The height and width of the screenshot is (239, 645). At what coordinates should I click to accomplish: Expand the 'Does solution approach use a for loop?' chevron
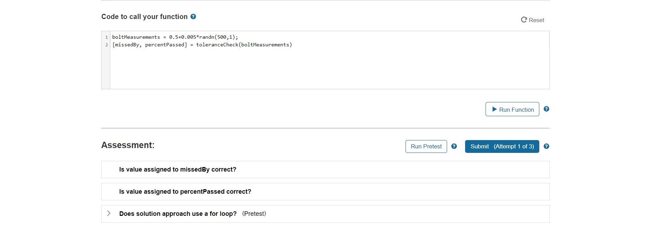(x=109, y=213)
